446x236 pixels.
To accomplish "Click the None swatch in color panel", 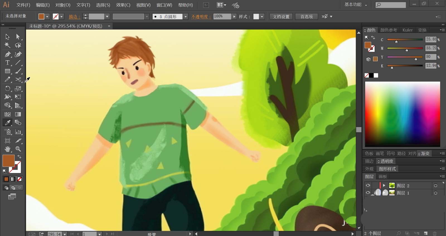I will (x=367, y=76).
